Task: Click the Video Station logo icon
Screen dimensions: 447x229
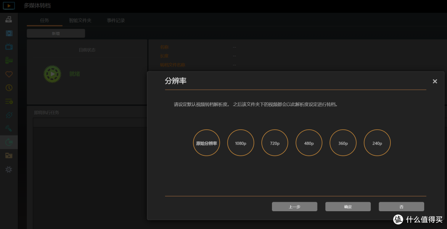Action: click(9, 5)
